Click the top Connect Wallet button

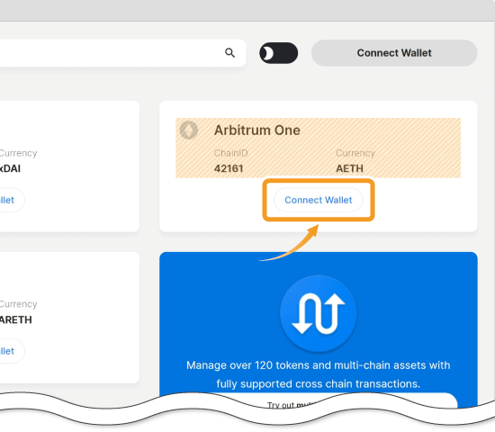point(394,53)
